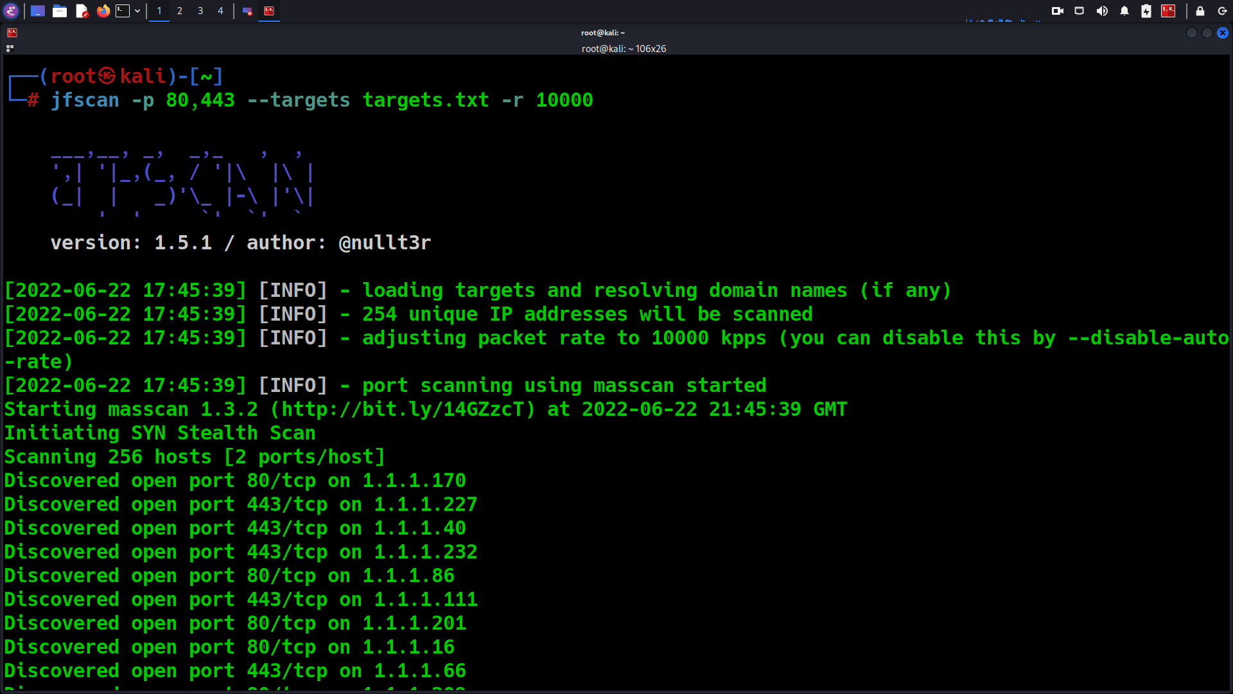Viewport: 1233px width, 694px height.
Task: Open the Terminator window menu icon in titlebar
Action: pyautogui.click(x=12, y=33)
